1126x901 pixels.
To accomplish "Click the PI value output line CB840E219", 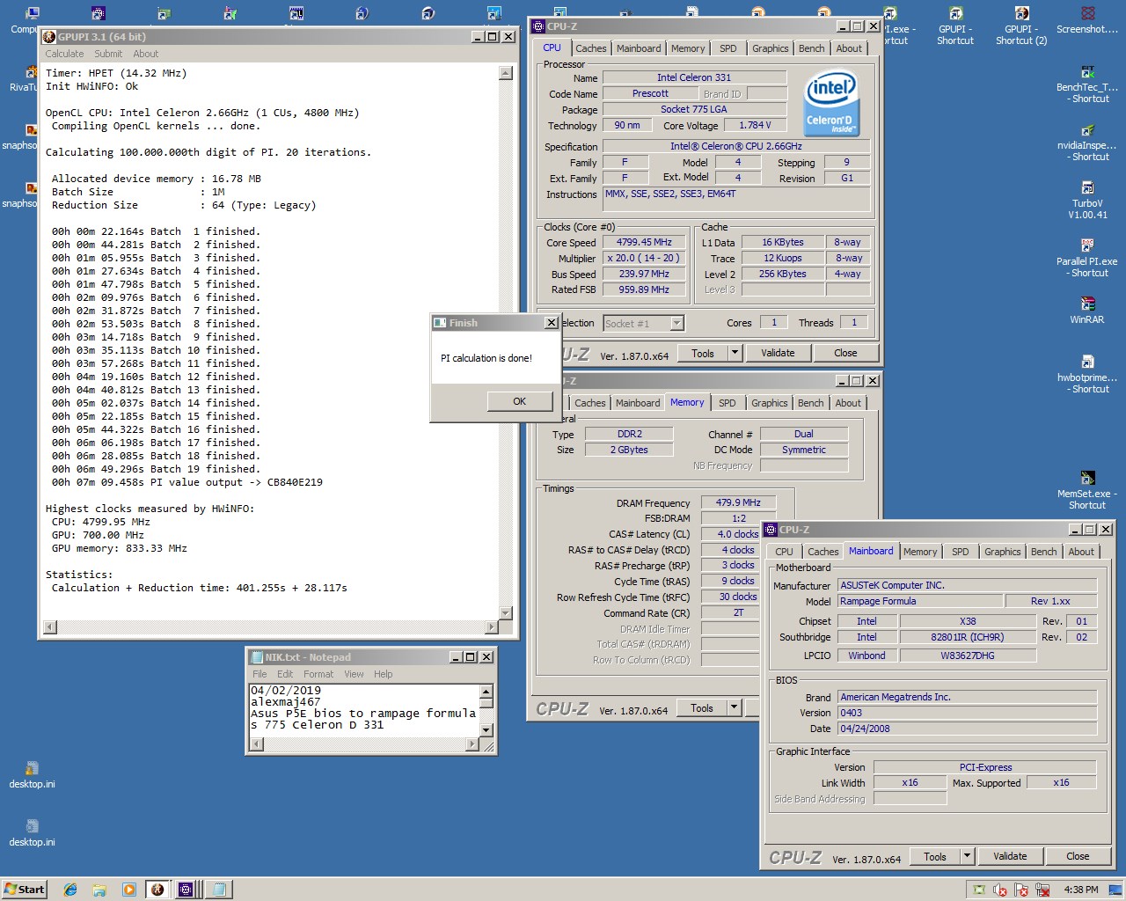I will (x=186, y=482).
